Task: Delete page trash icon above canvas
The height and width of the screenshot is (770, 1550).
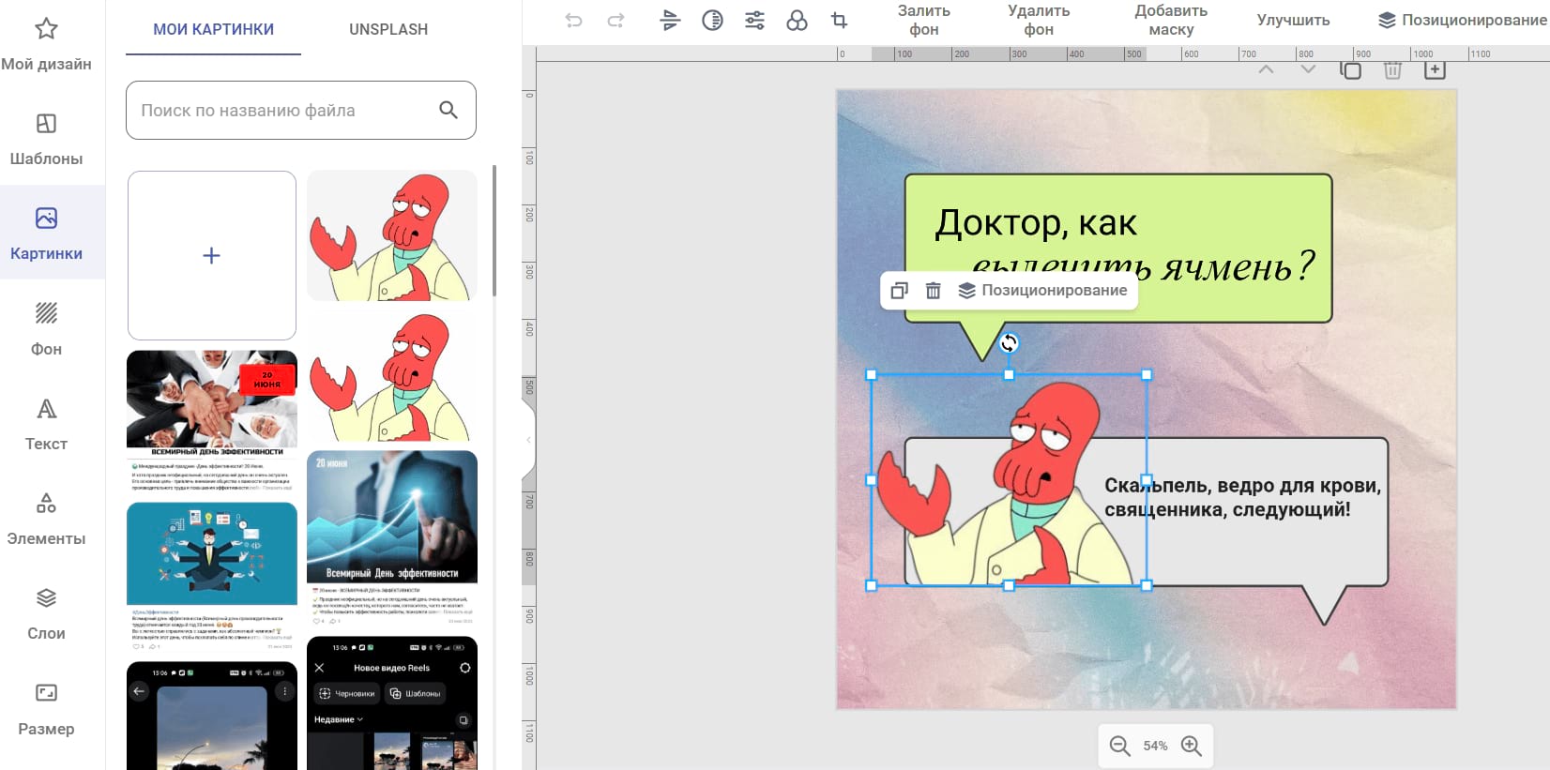Action: click(1392, 70)
